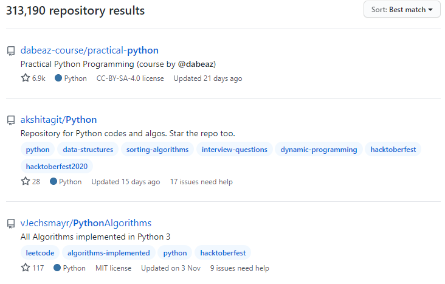445x284 pixels.
Task: Click the 'Updated 21 days ago' text
Action: [208, 78]
